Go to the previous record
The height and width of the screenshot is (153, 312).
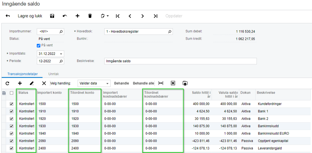click(x=130, y=16)
